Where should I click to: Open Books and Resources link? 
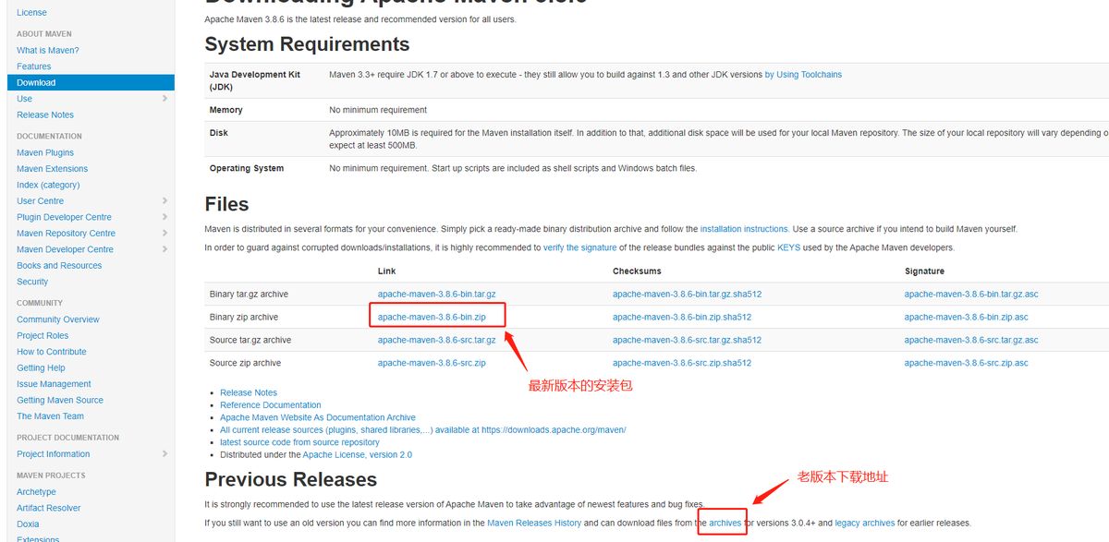(x=59, y=266)
